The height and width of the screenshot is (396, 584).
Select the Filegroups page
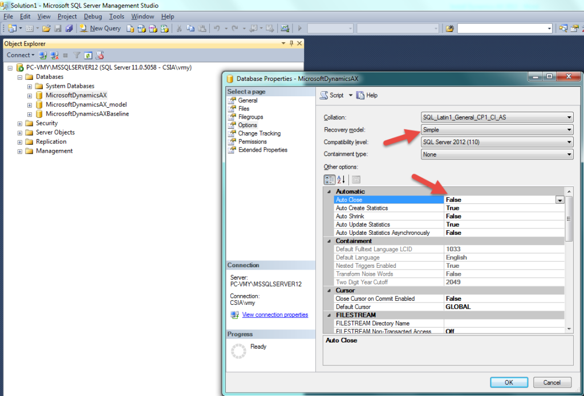pyautogui.click(x=250, y=117)
